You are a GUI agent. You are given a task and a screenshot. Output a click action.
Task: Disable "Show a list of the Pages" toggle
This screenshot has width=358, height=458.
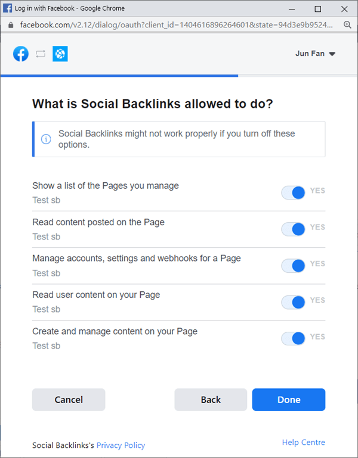click(x=294, y=192)
